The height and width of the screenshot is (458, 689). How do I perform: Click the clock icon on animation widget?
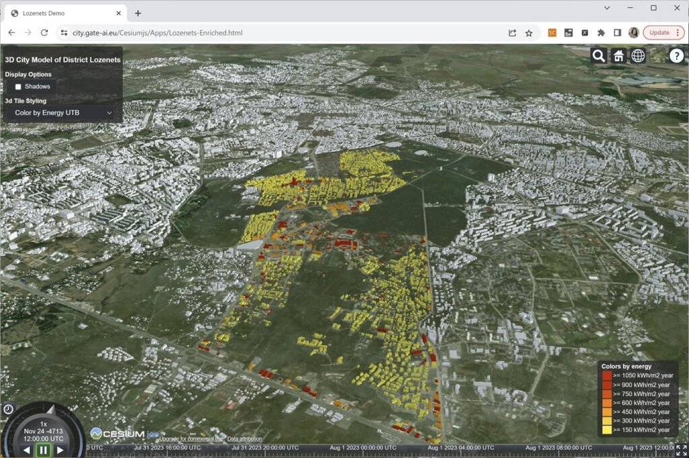pyautogui.click(x=8, y=409)
